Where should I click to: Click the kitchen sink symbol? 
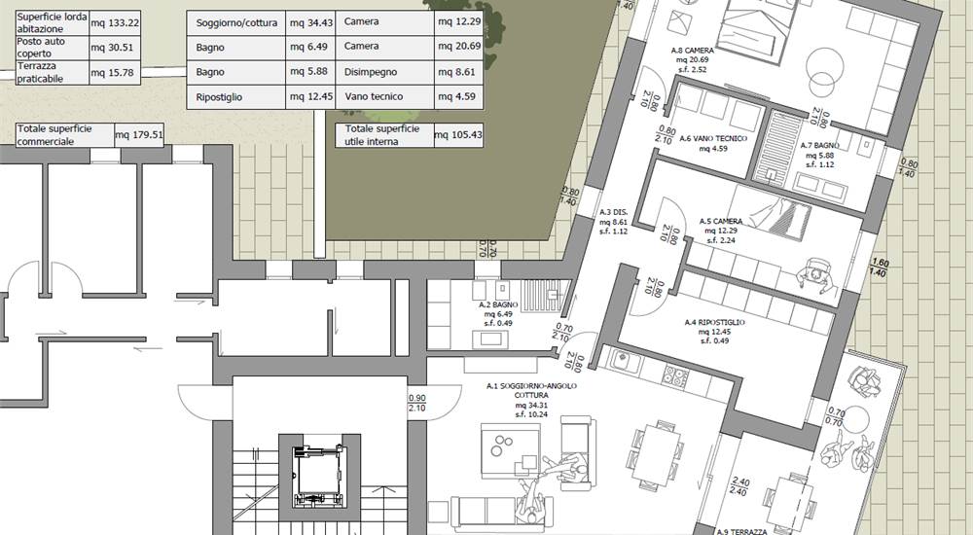626,360
